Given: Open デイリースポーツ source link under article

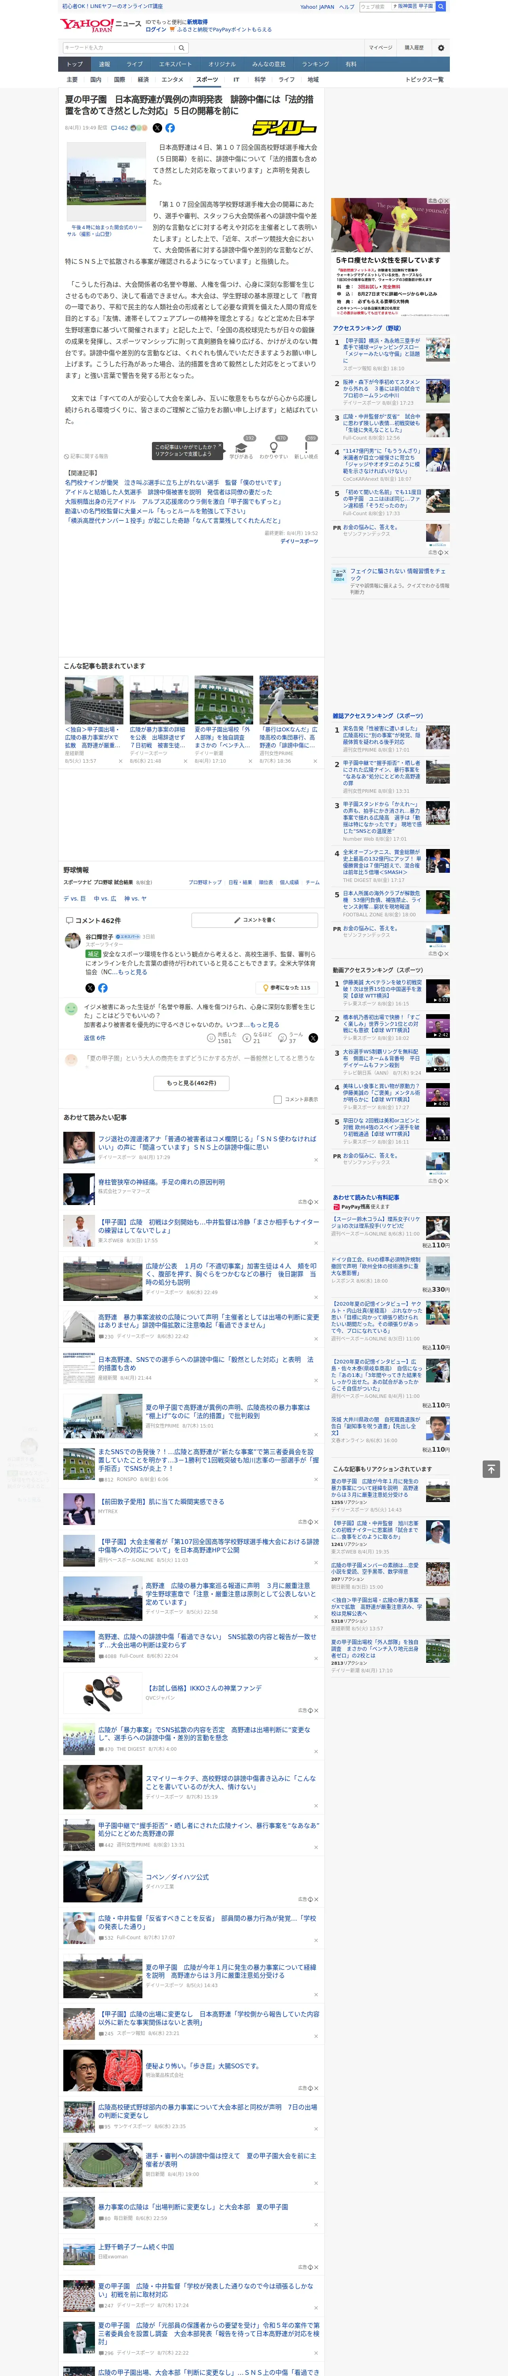Looking at the screenshot, I should (299, 541).
